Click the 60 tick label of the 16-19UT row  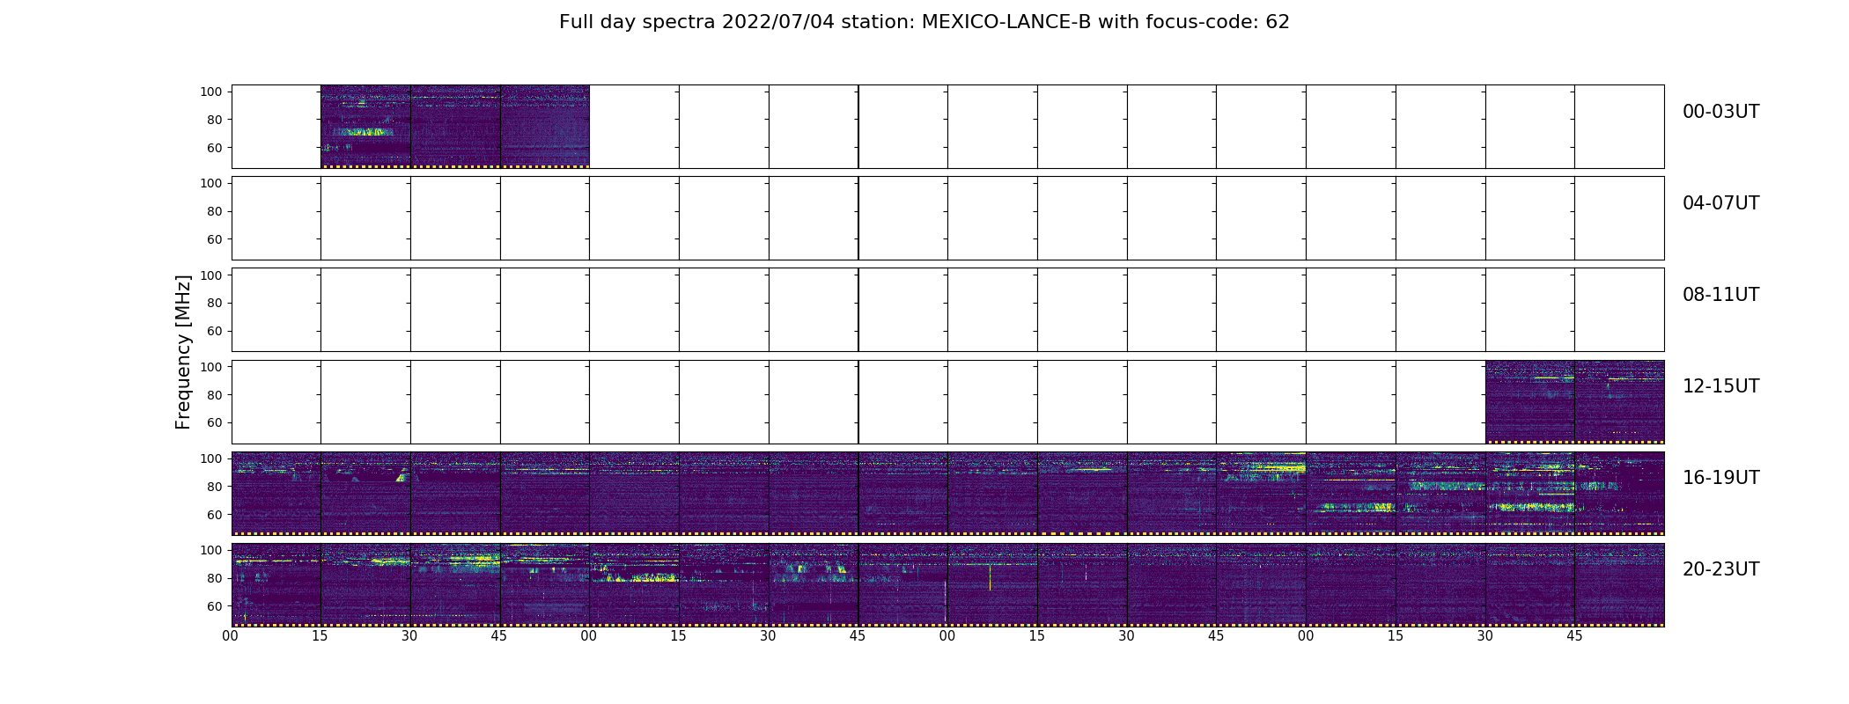(216, 514)
